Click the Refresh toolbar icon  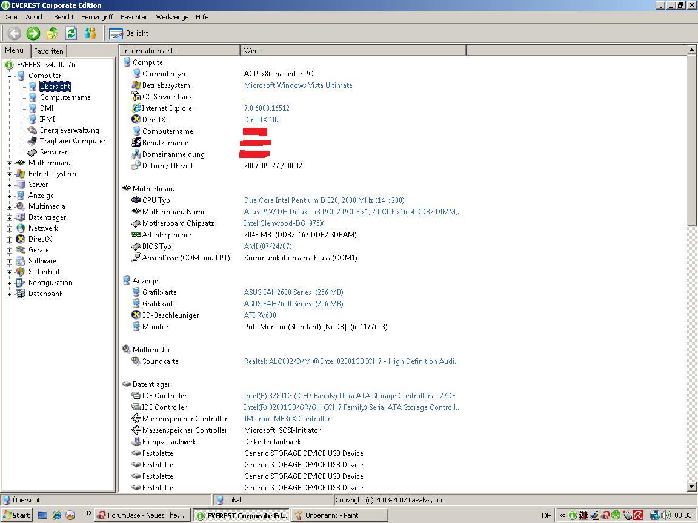(71, 33)
